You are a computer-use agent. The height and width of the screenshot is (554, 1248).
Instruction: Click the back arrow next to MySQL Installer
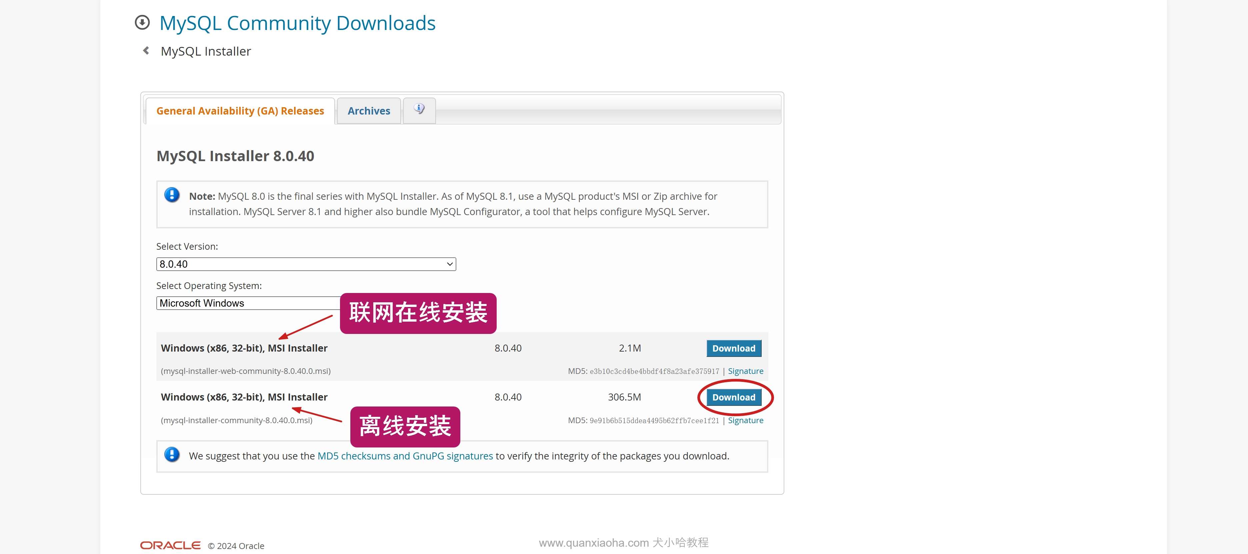coord(146,51)
